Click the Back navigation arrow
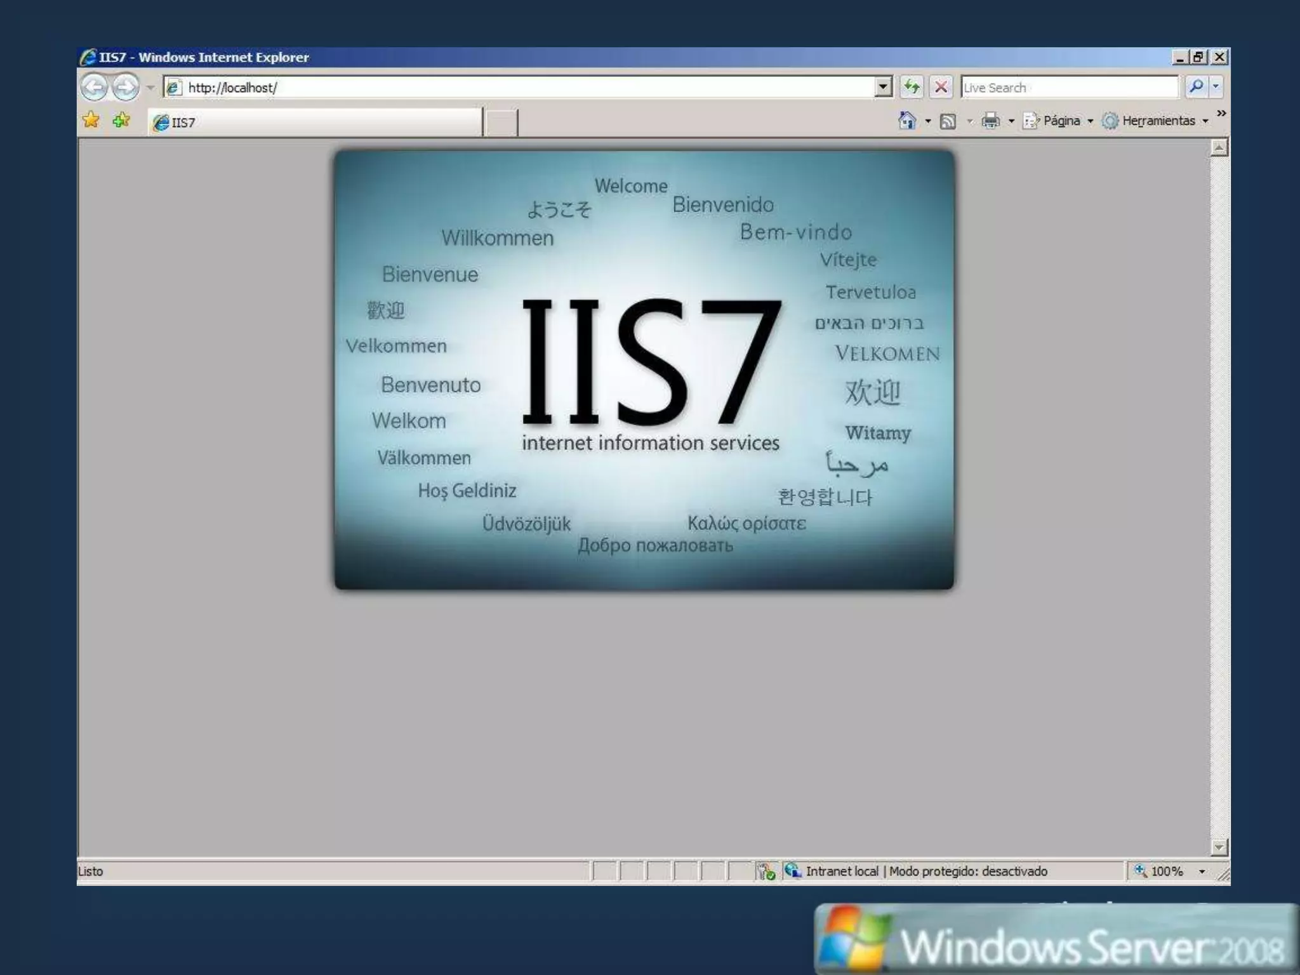The height and width of the screenshot is (975, 1300). pos(94,87)
